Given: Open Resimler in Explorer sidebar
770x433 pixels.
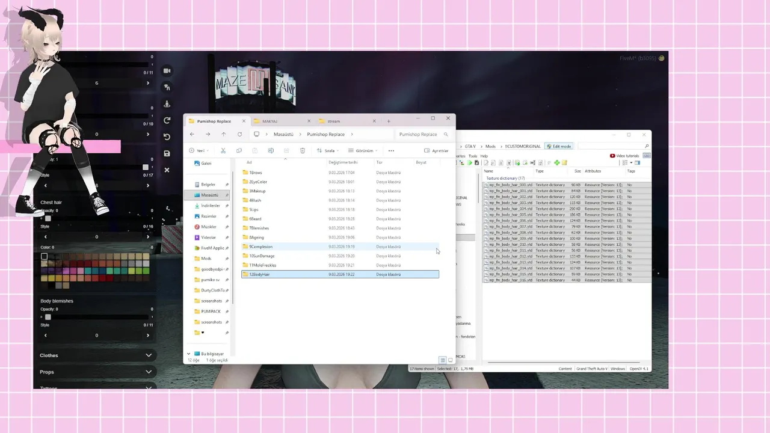Looking at the screenshot, I should (x=205, y=216).
